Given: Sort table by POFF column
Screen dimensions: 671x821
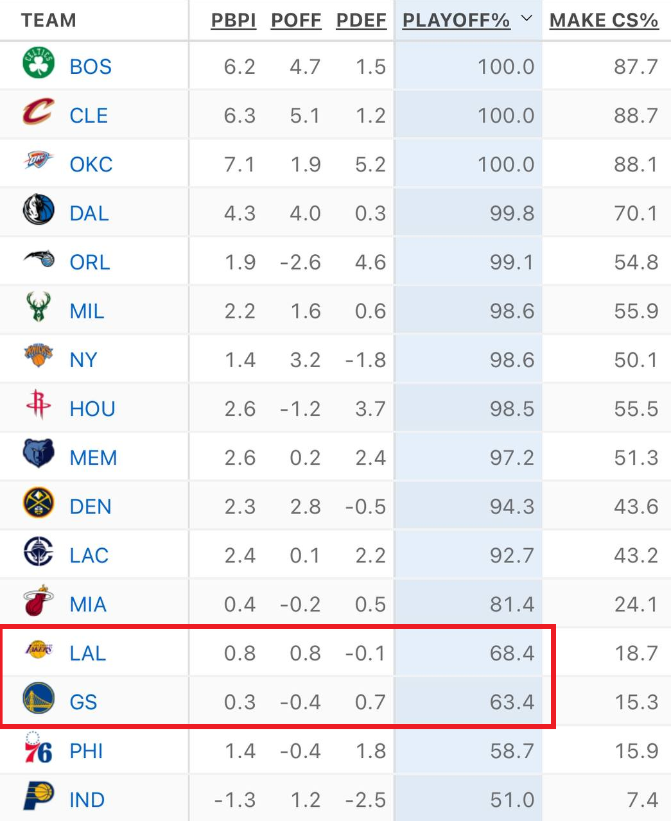Looking at the screenshot, I should [295, 21].
